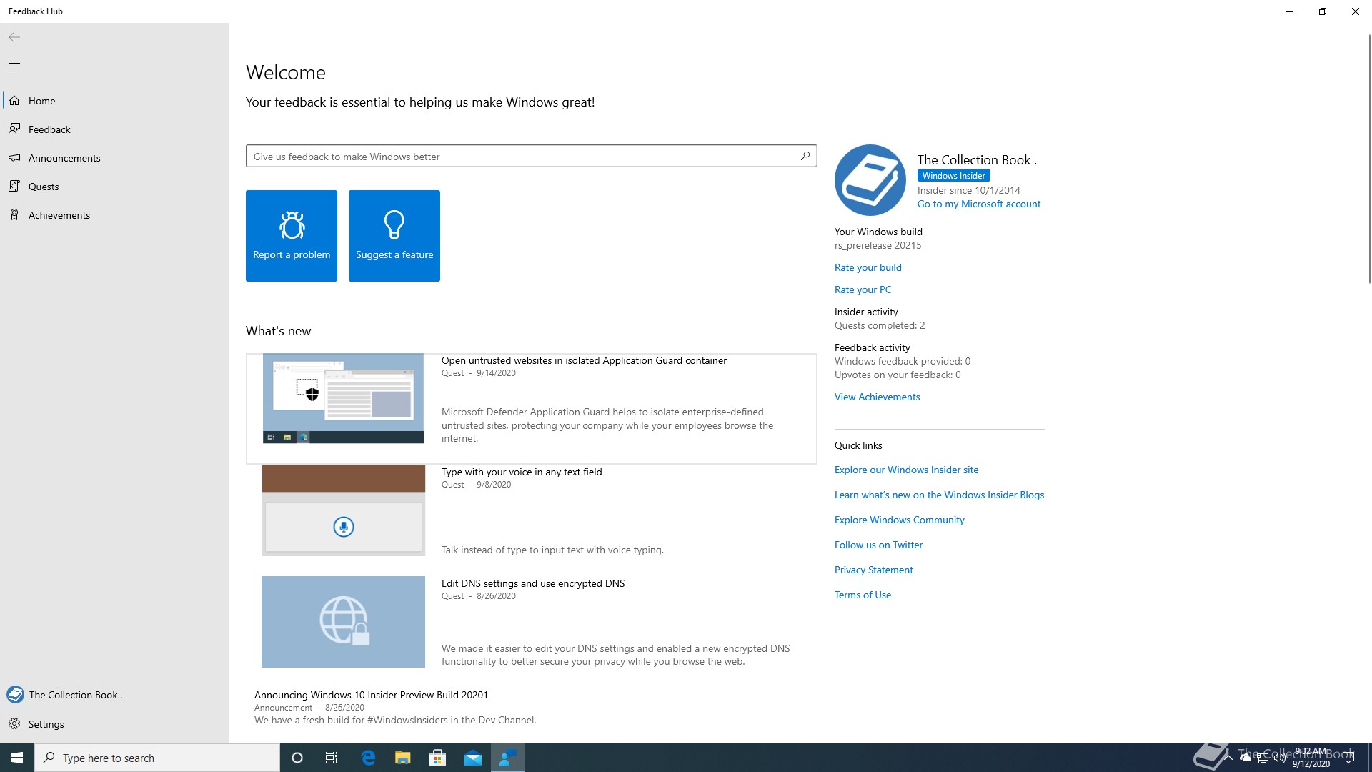Screen dimensions: 1372x772
Task: Open the Windows Start menu
Action: [x=17, y=758]
